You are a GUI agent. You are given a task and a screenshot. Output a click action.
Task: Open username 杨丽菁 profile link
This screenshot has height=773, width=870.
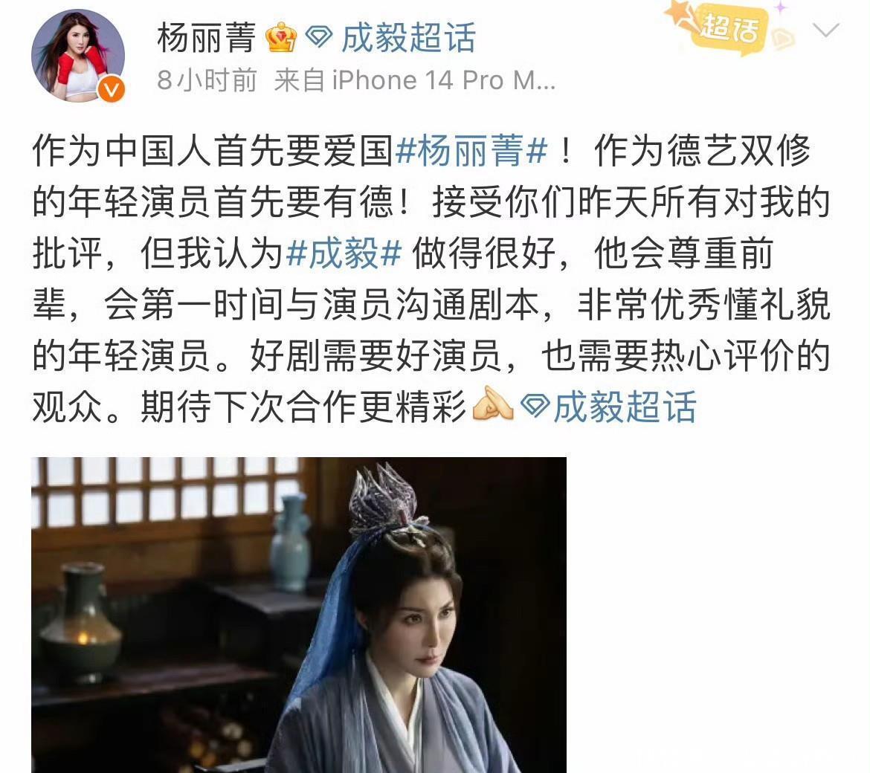(x=207, y=38)
